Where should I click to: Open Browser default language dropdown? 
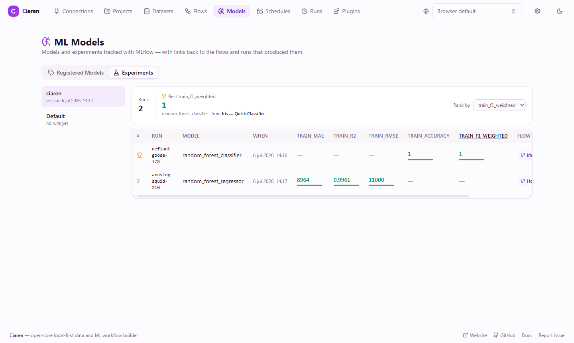[x=476, y=11]
